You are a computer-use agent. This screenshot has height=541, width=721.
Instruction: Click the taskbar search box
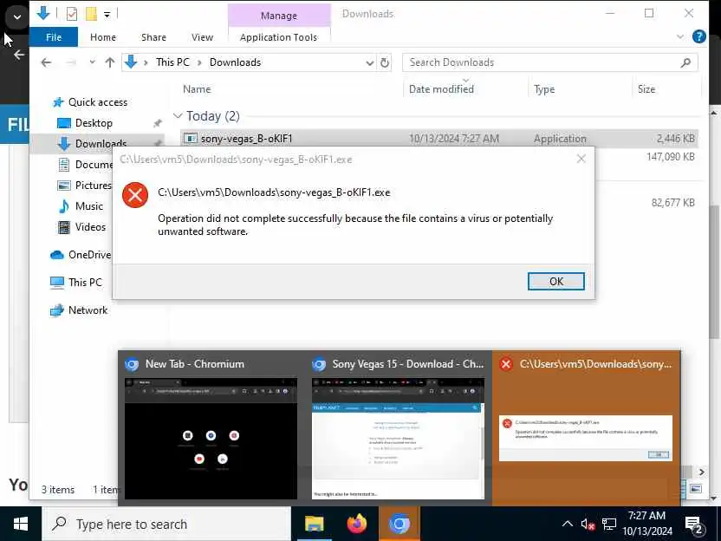(166, 524)
